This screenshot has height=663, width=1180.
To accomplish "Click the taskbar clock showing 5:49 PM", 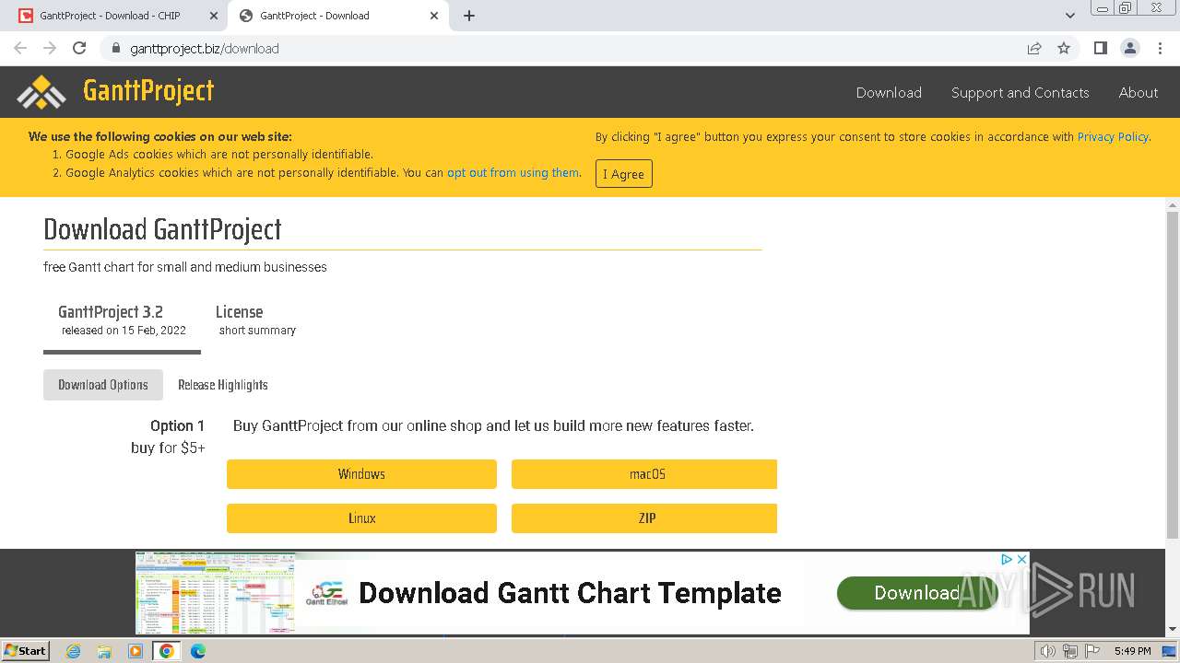I will [x=1132, y=651].
